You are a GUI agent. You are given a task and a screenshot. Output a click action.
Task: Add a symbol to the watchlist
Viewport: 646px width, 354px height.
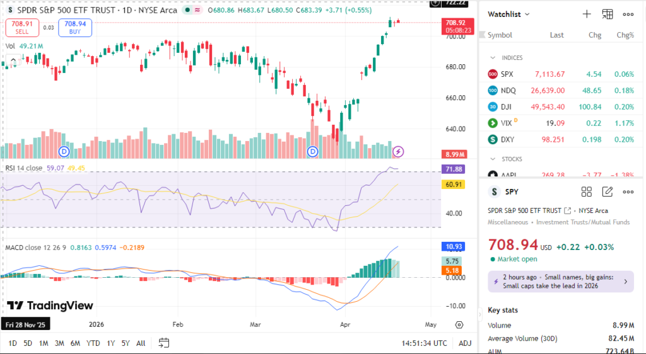pos(587,14)
